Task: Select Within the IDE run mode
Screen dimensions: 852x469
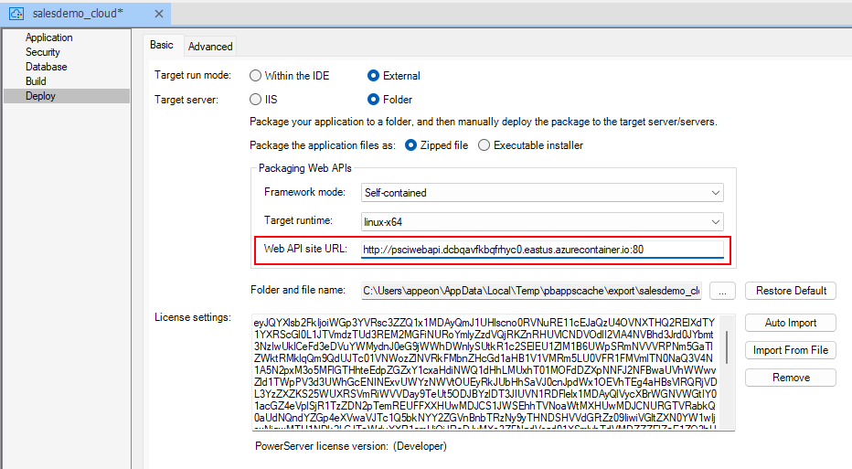Action: 289,76
